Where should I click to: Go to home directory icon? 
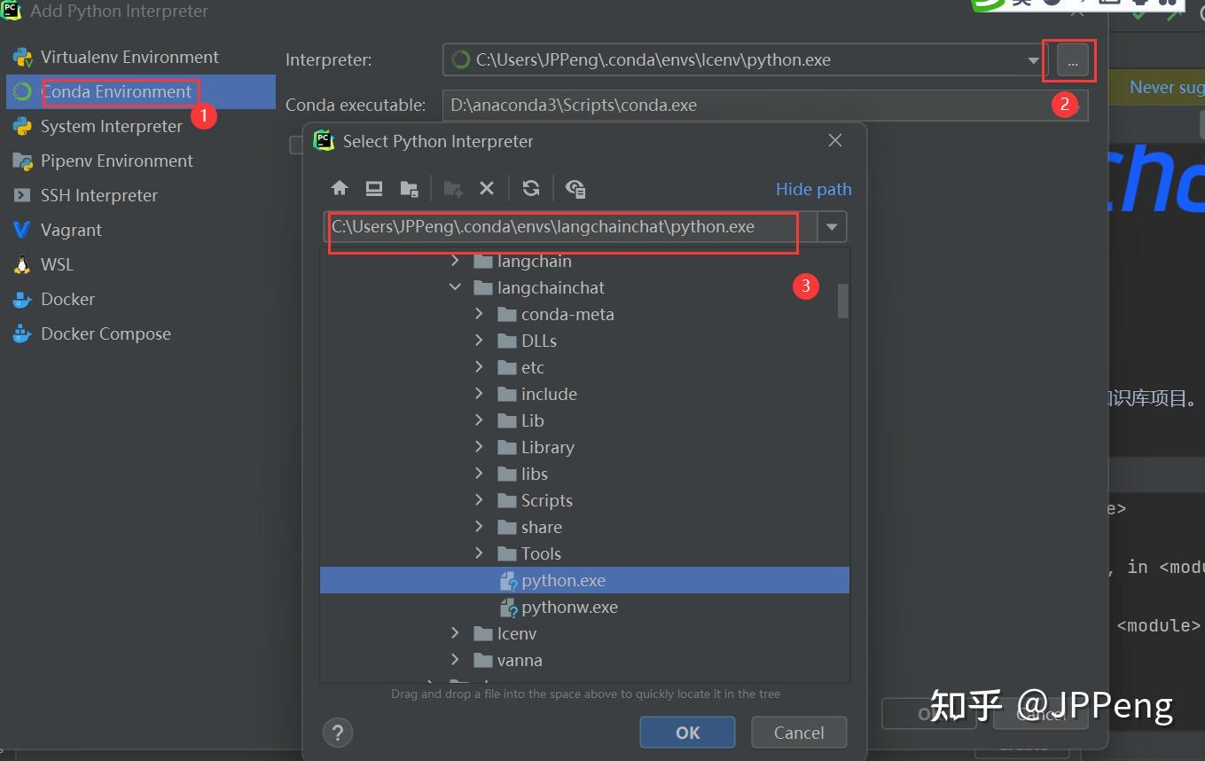[x=340, y=188]
